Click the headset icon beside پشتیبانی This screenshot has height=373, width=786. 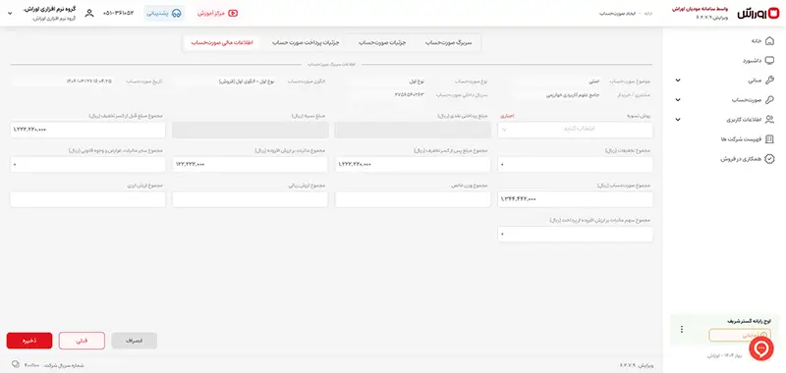tap(176, 14)
